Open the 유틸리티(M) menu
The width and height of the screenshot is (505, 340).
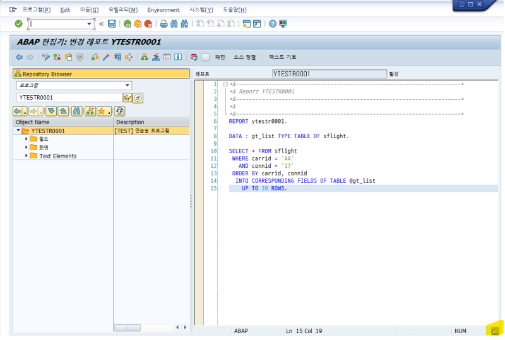click(123, 10)
